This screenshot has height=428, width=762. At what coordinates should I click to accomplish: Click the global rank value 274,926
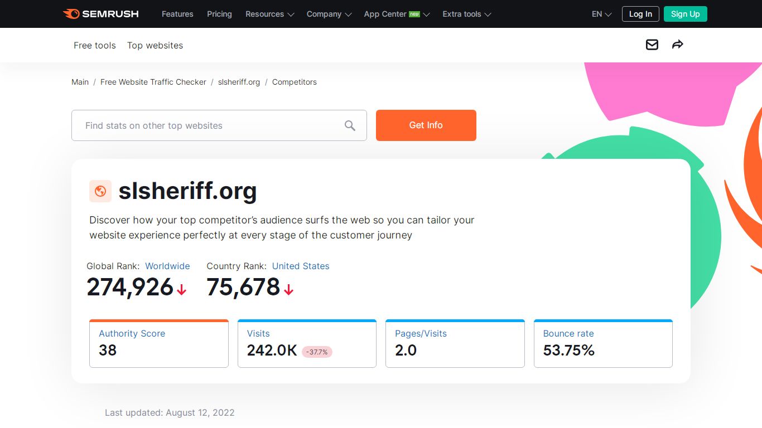(x=130, y=287)
